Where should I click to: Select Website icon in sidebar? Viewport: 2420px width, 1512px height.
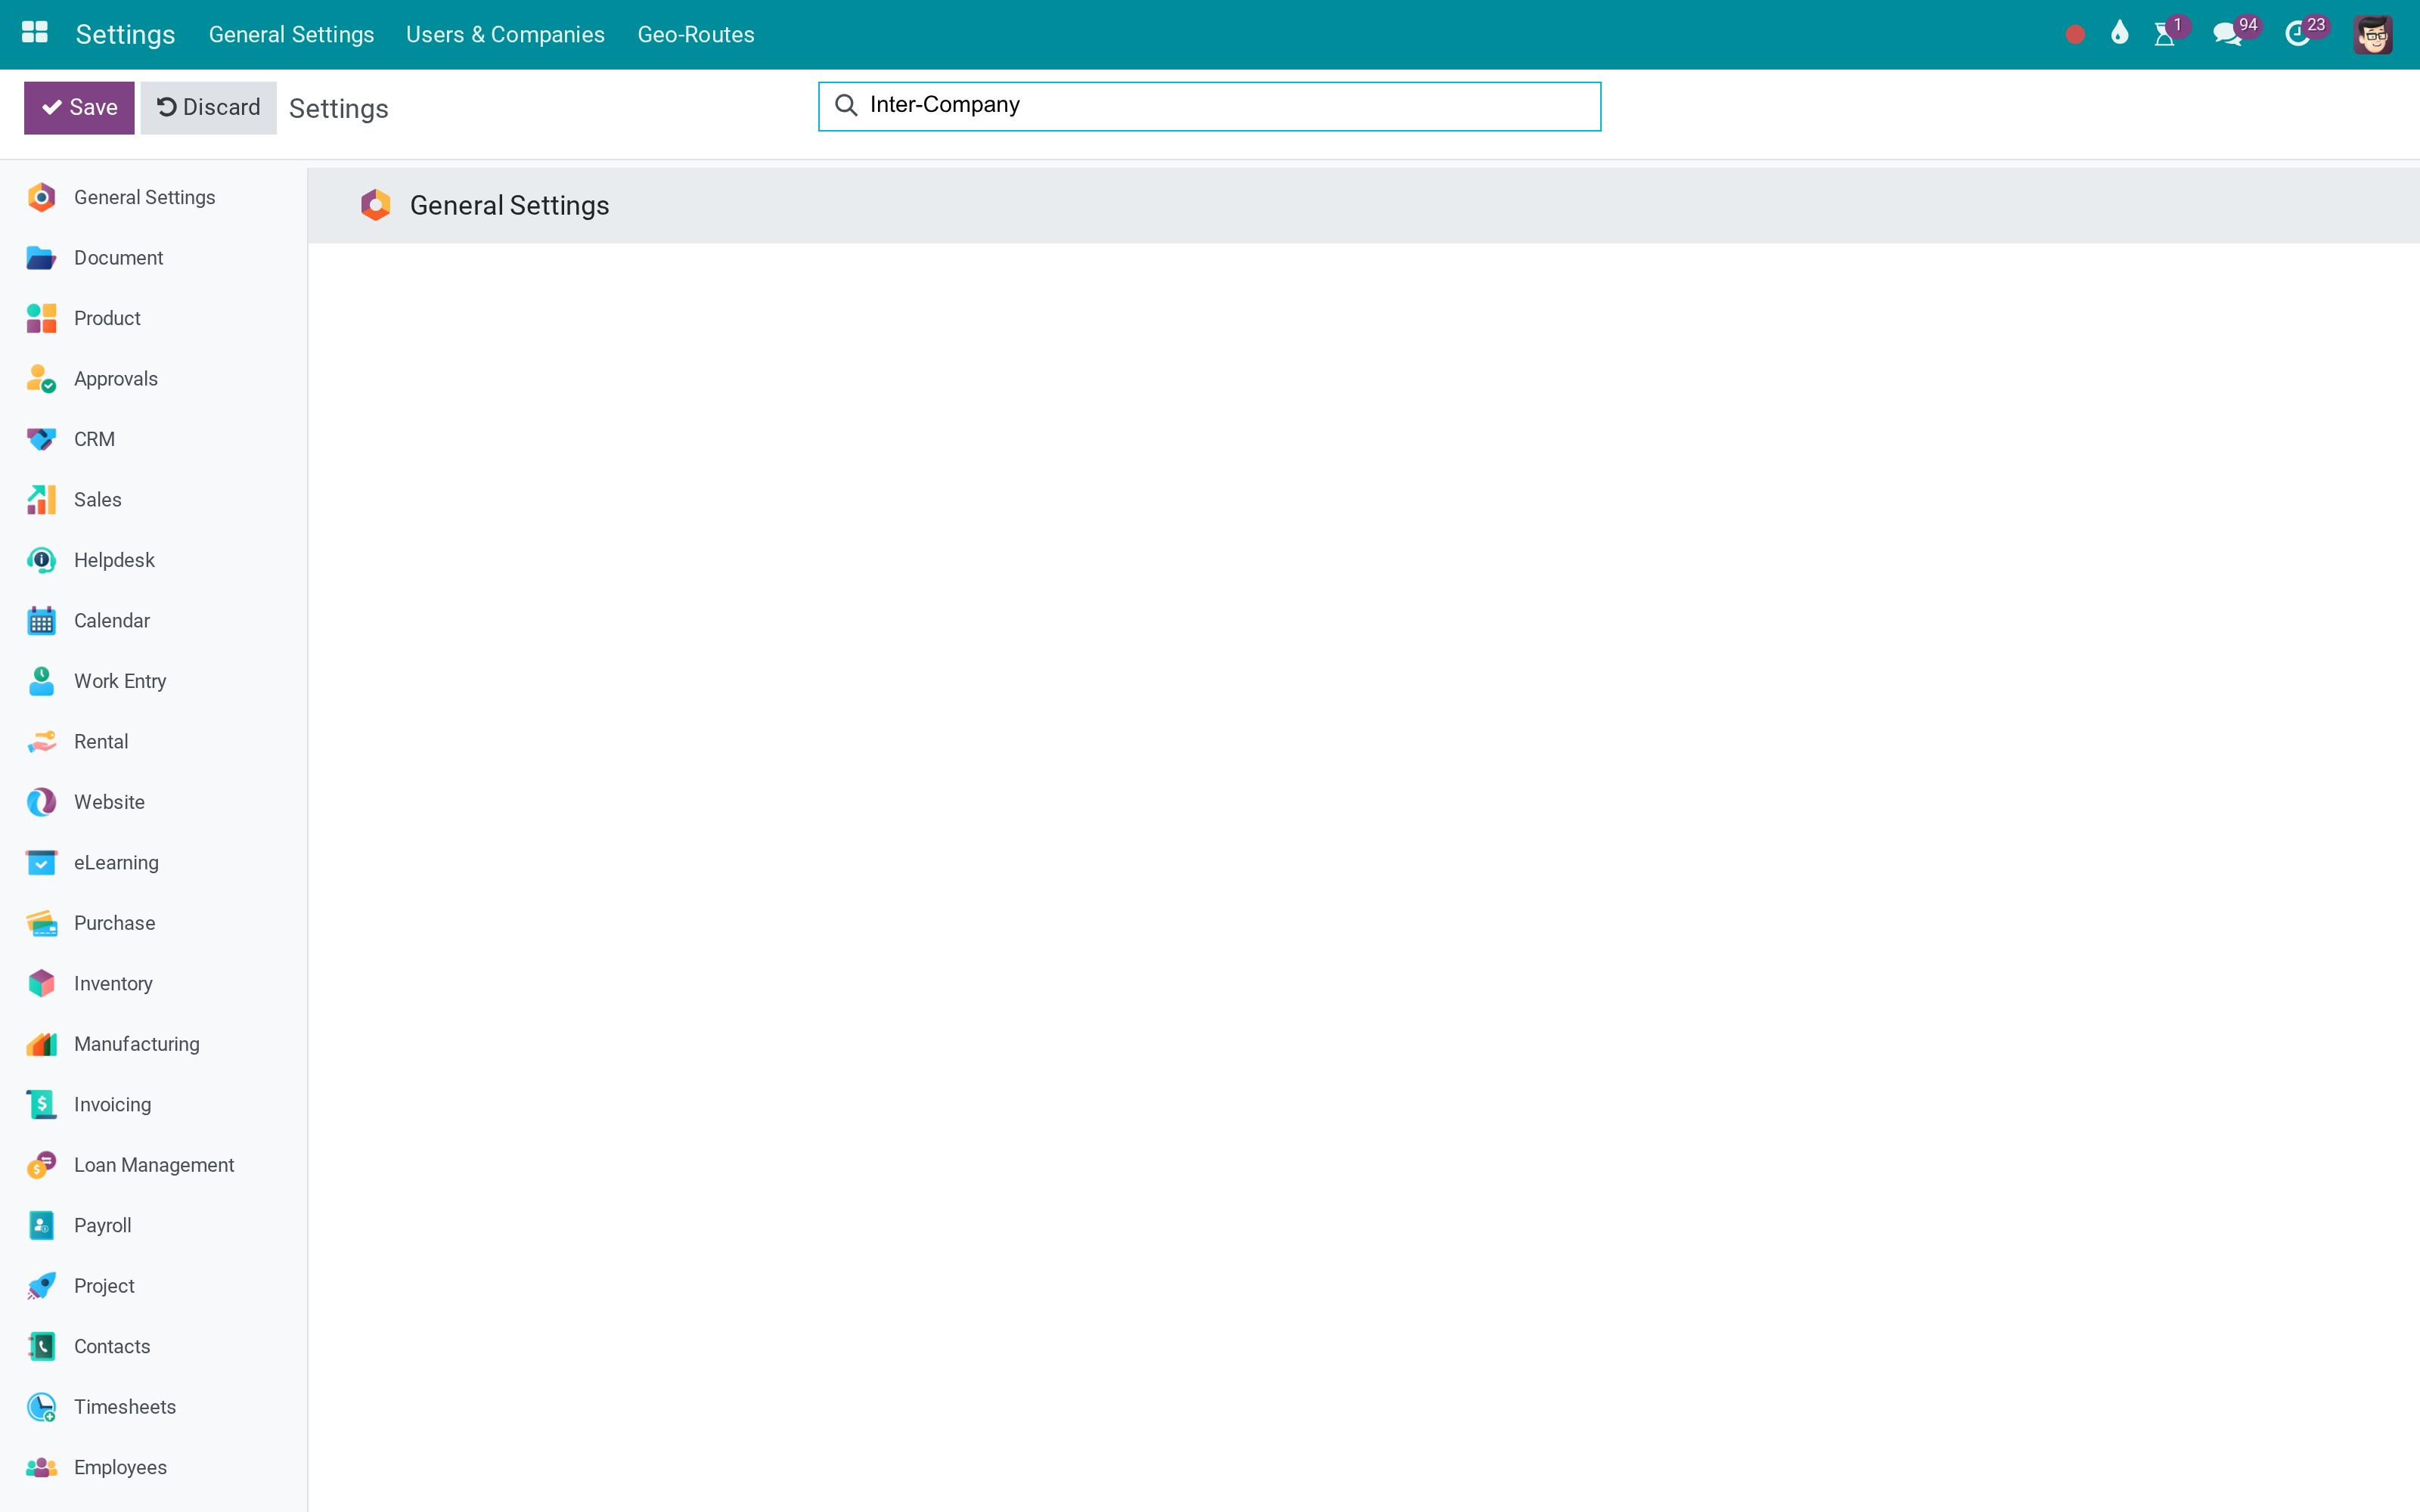[x=41, y=802]
